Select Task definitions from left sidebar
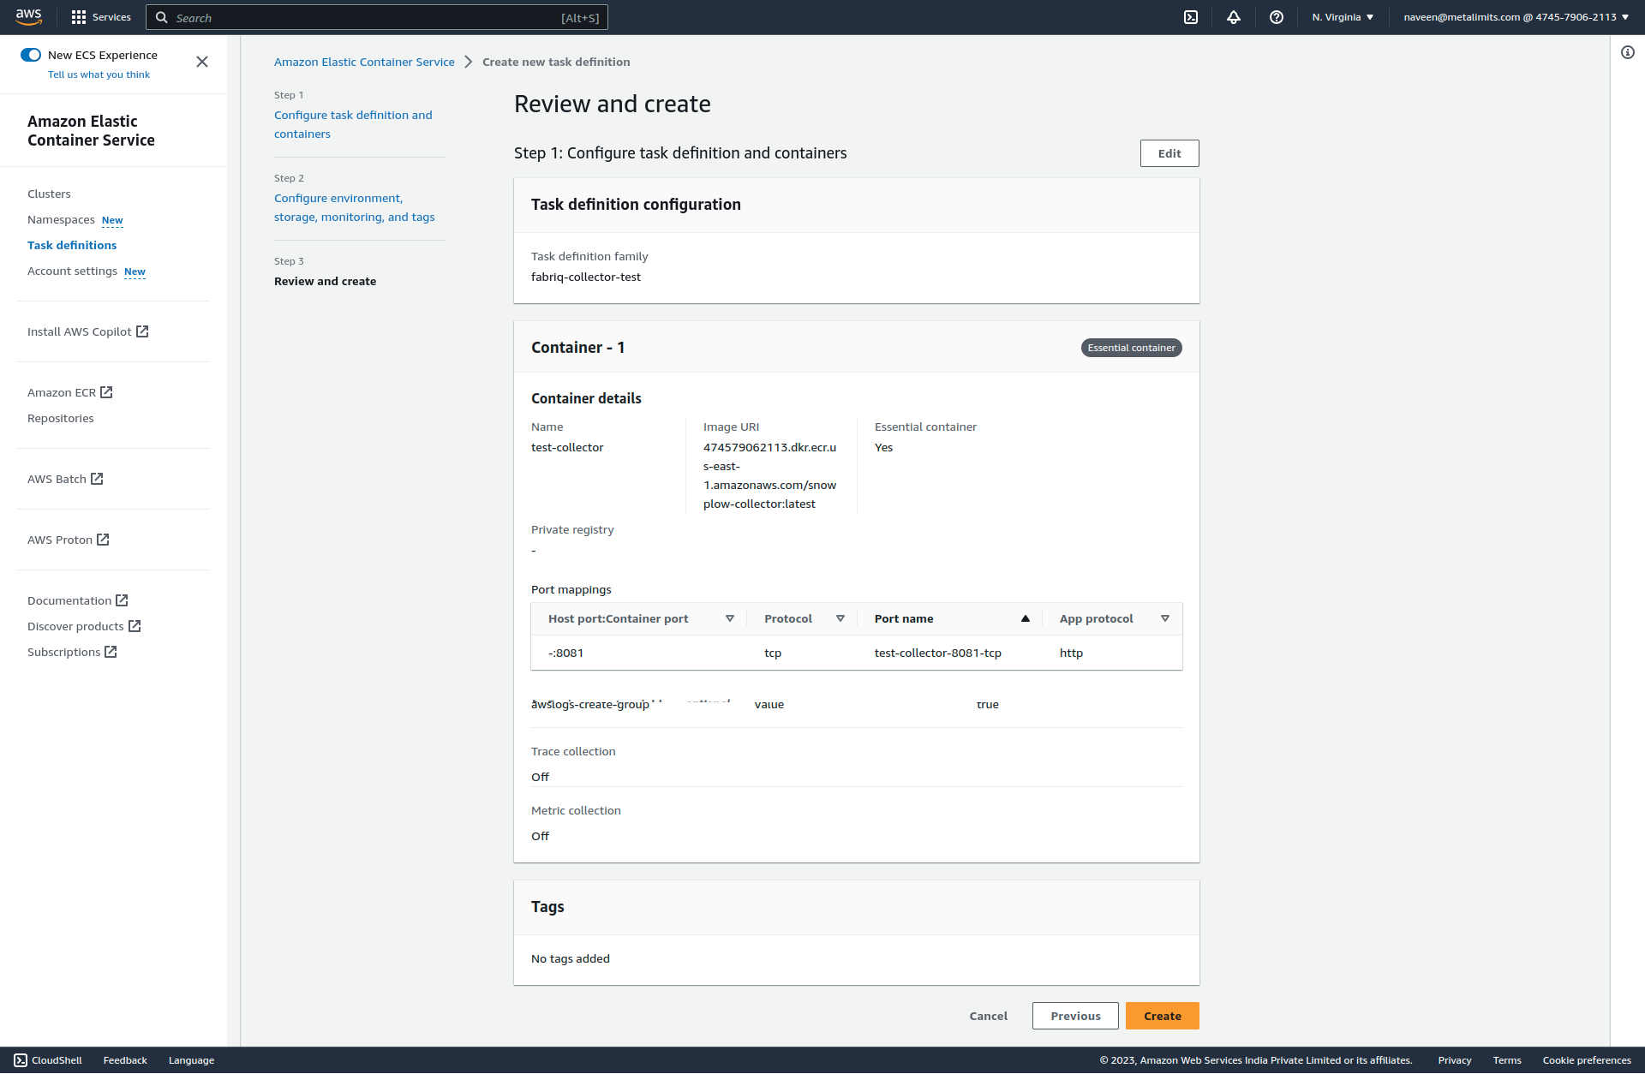The height and width of the screenshot is (1074, 1645). click(x=72, y=245)
